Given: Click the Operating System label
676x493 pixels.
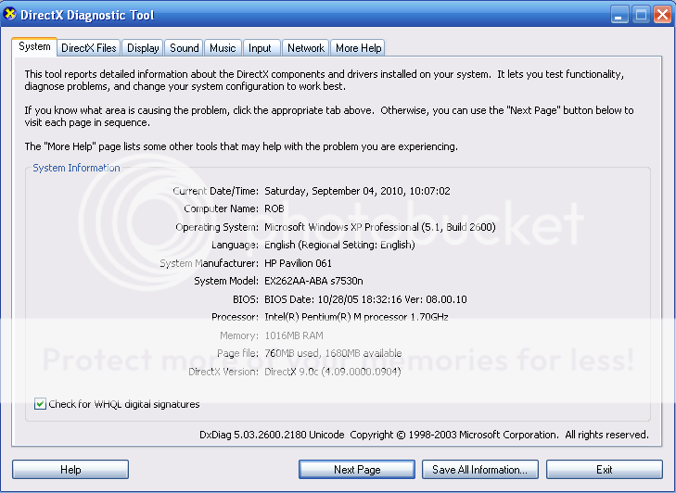Looking at the screenshot, I should [217, 227].
